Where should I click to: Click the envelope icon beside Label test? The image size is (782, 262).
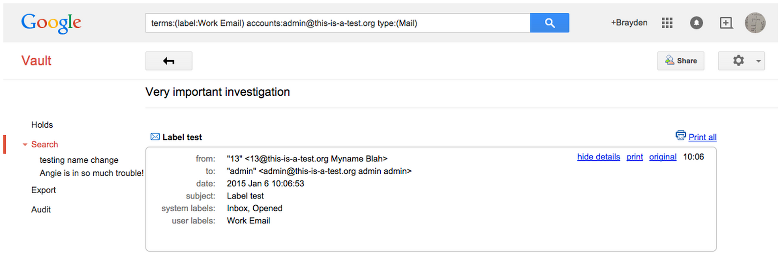click(x=155, y=137)
